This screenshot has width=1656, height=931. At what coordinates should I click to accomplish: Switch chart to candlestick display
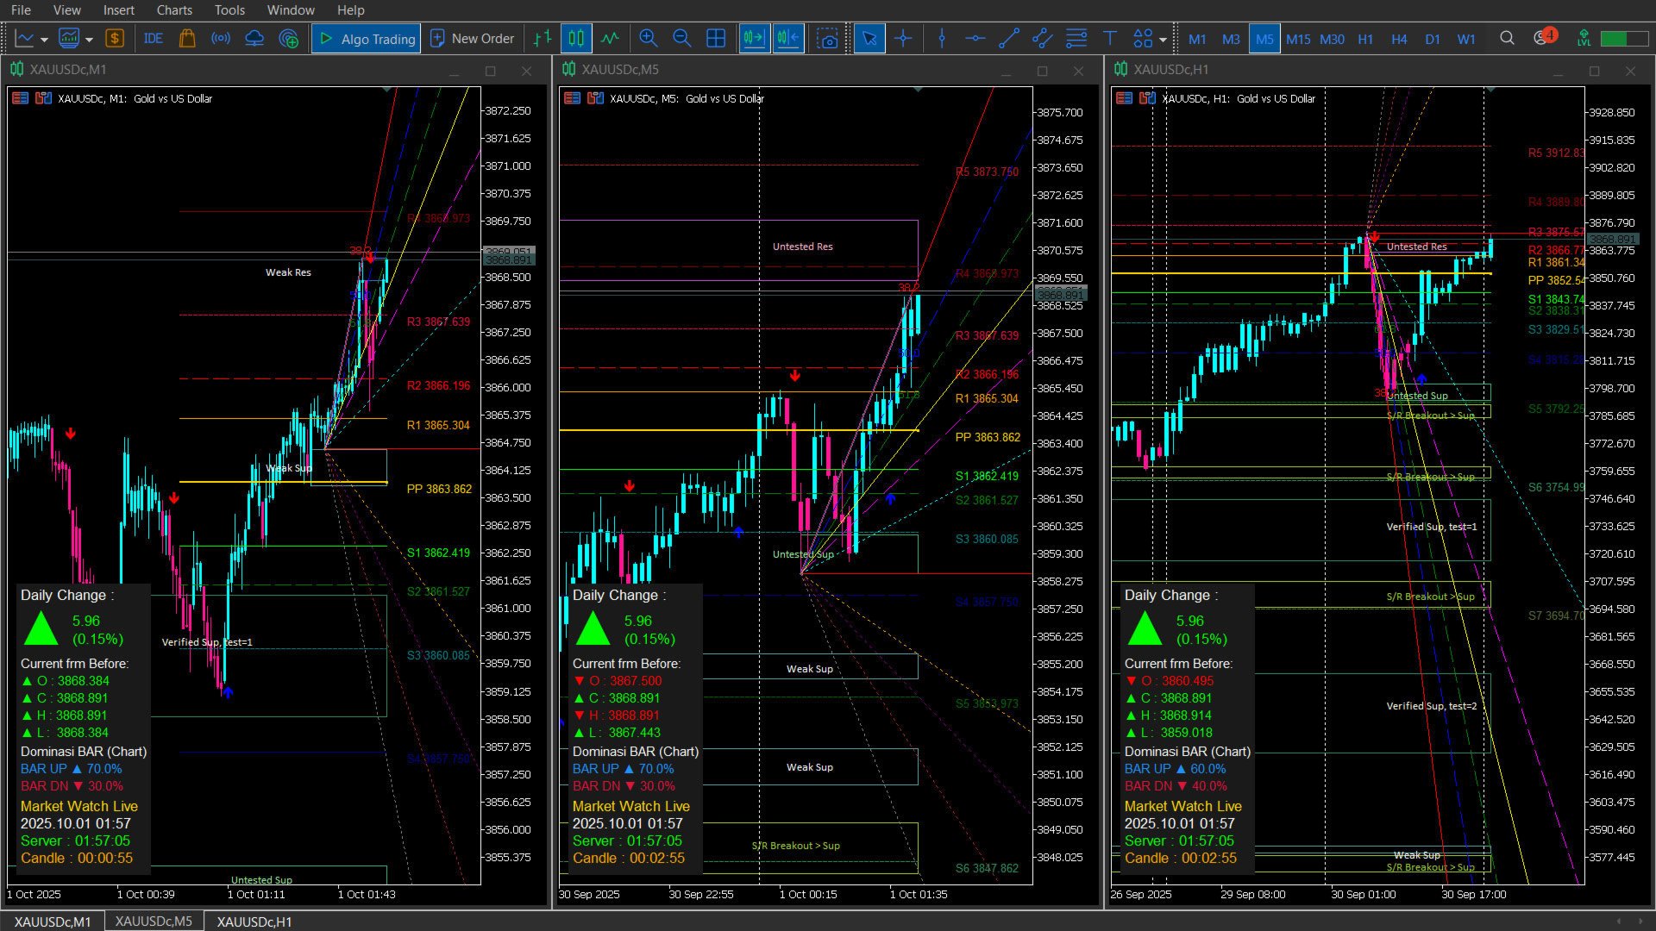point(576,39)
